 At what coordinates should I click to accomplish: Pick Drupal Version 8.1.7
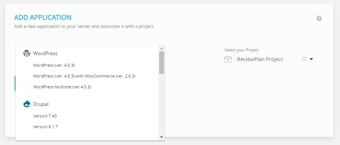45,127
